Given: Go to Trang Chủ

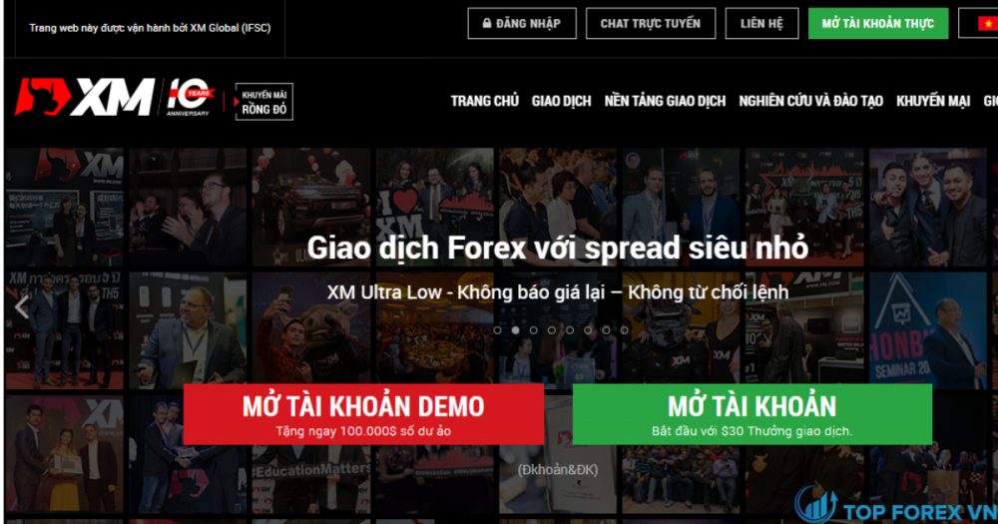Looking at the screenshot, I should 484,101.
